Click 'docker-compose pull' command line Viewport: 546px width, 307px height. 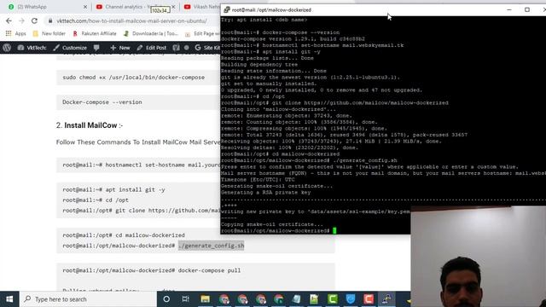click(x=152, y=270)
